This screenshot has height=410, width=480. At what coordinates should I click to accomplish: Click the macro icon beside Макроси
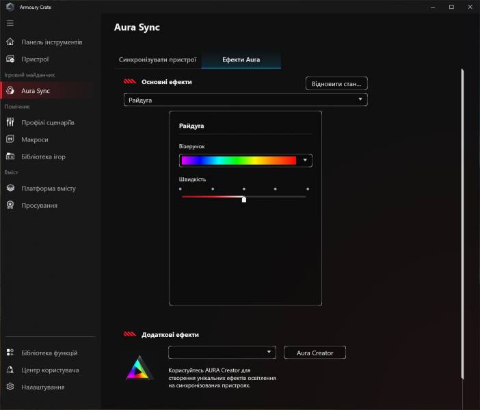point(10,139)
